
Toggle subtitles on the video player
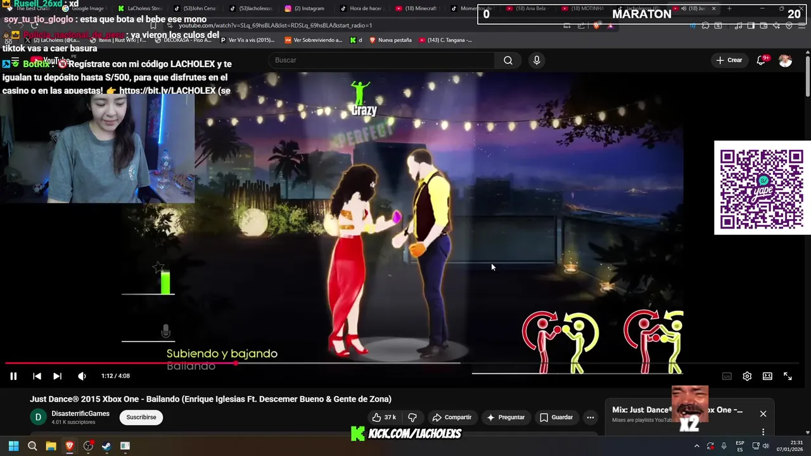pyautogui.click(x=727, y=376)
